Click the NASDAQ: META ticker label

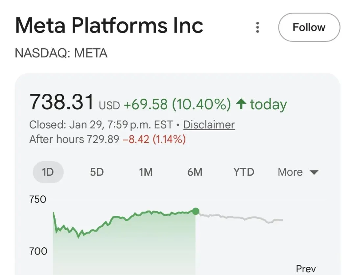point(61,53)
